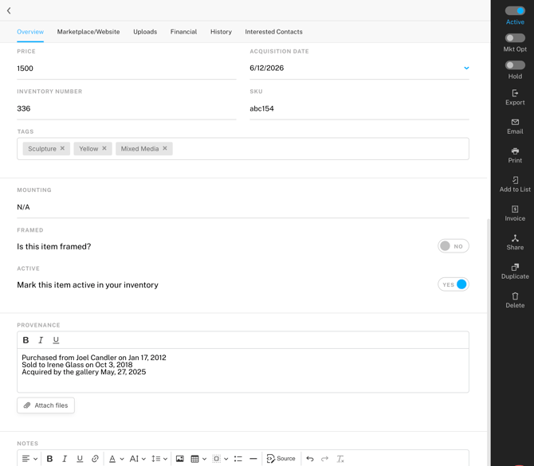
Task: Open the table insert dropdown in Notes
Action: click(198, 459)
